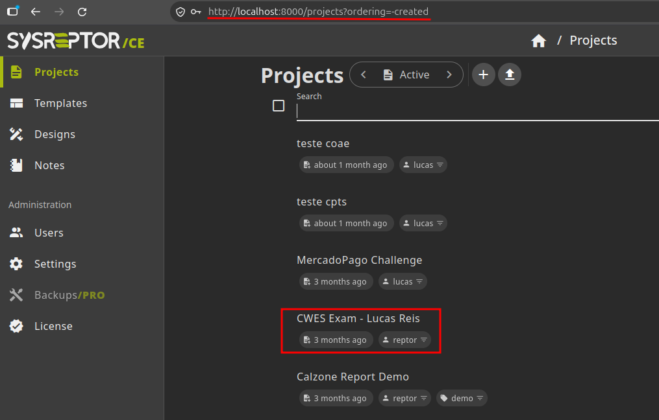Viewport: 659px width, 420px height.
Task: Click the browser back arrow
Action: click(36, 12)
